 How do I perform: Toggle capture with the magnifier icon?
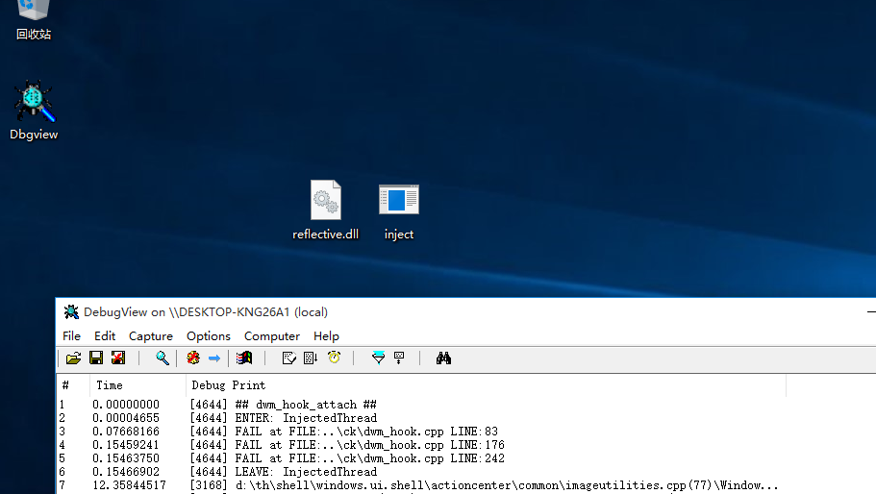tap(163, 358)
